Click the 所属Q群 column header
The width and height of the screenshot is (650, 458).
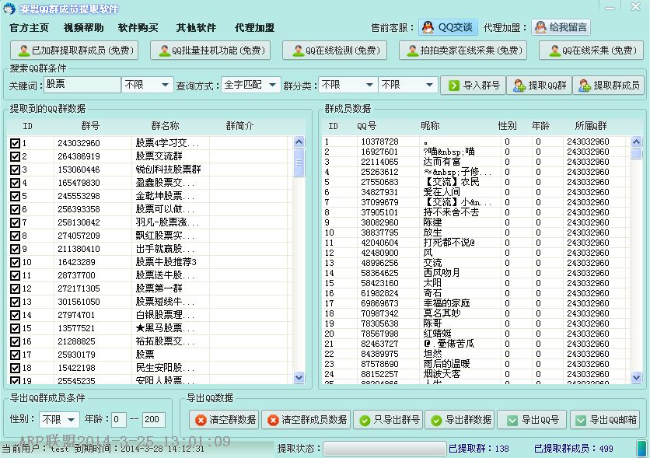pos(591,126)
